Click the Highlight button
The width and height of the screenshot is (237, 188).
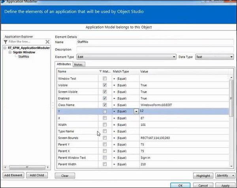(203, 176)
